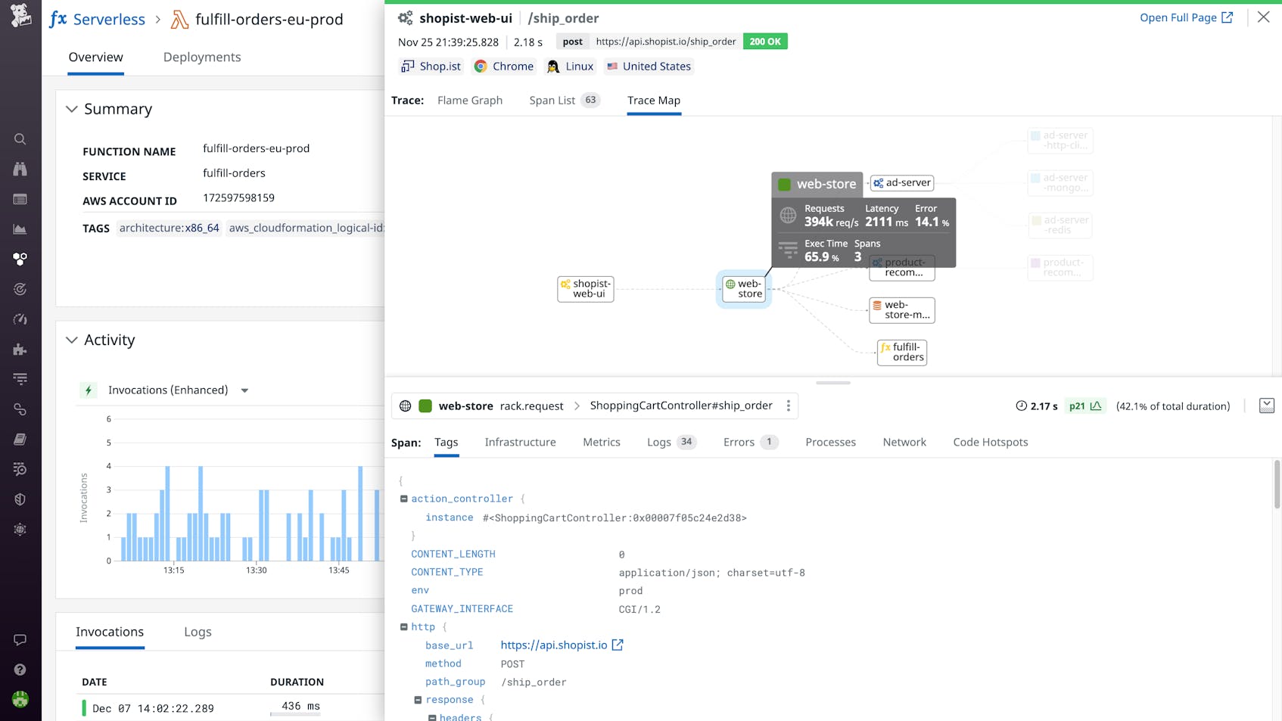The width and height of the screenshot is (1282, 721).
Task: Open the Notebooks book icon in sidebar
Action: pos(20,439)
